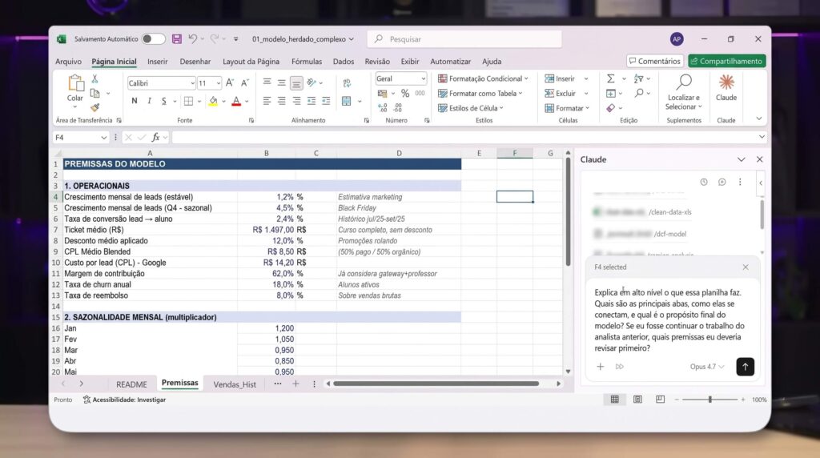This screenshot has width=820, height=458.
Task: Click the formula bar input field
Action: click(464, 137)
